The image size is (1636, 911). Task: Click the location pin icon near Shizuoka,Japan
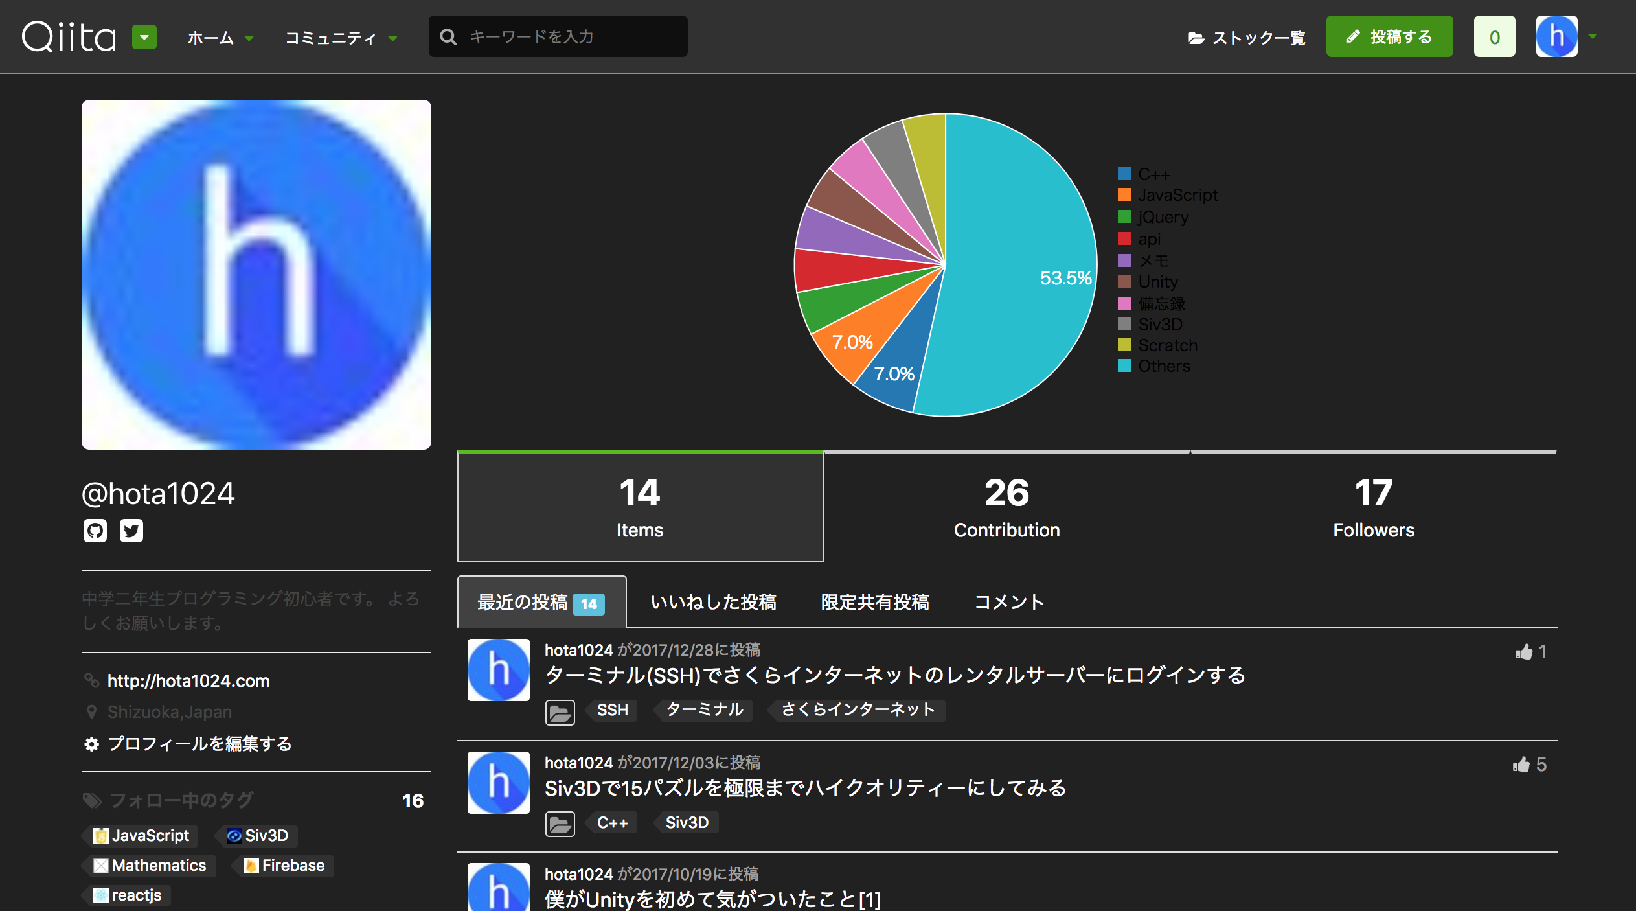coord(92,711)
